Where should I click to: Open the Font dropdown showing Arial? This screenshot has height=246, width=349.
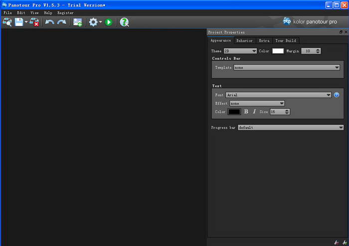click(278, 95)
